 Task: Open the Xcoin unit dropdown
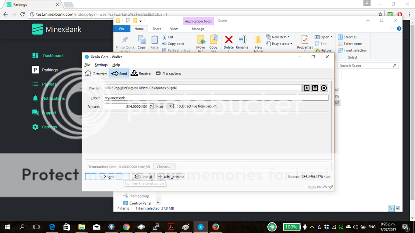164,106
